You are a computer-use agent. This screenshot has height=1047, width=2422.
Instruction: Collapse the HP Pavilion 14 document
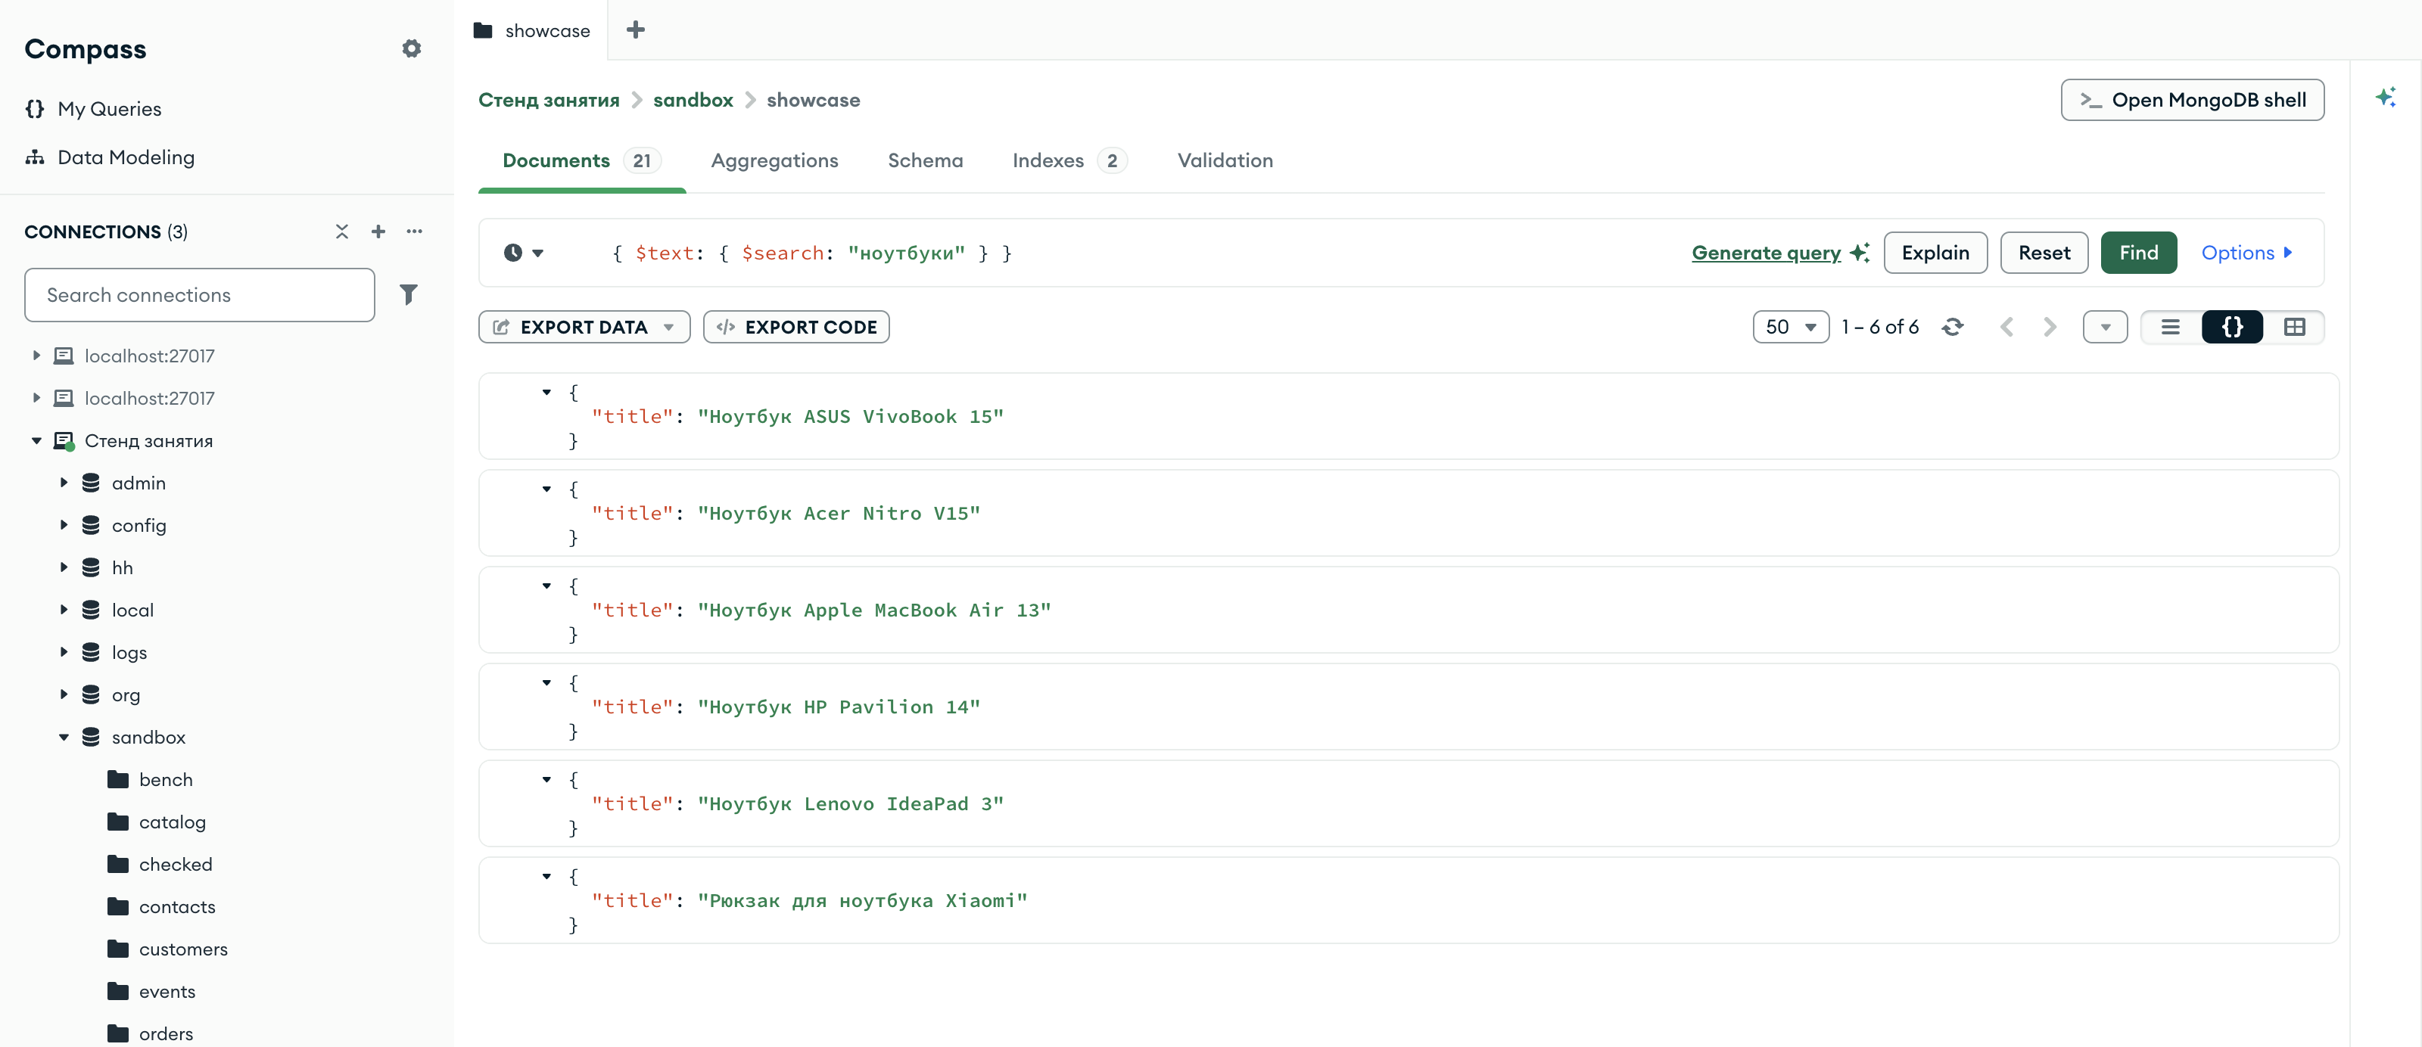546,683
